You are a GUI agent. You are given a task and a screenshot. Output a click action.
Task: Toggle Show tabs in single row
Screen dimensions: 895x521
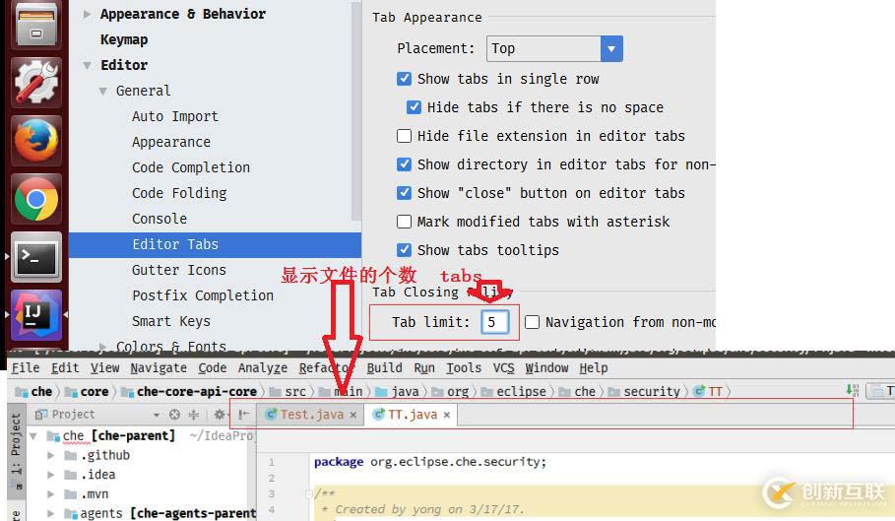[x=404, y=79]
